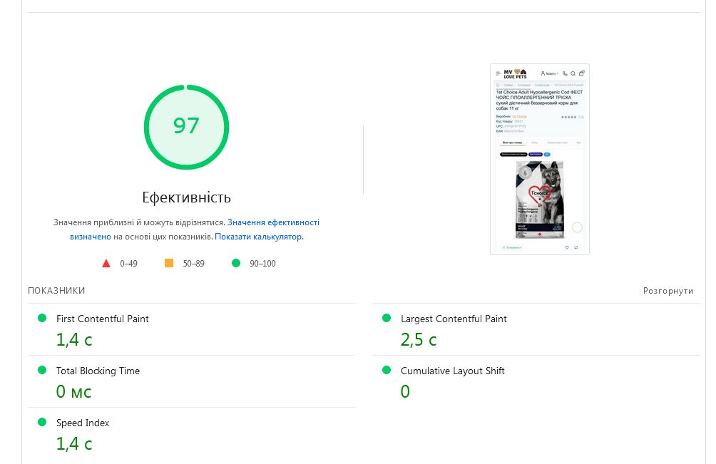Click the green dot beside Cumulative Layout Shift
The width and height of the screenshot is (716, 464).
pos(387,370)
